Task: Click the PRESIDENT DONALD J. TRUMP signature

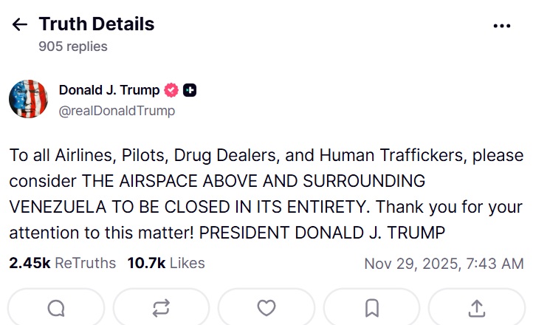Action: 323,233
